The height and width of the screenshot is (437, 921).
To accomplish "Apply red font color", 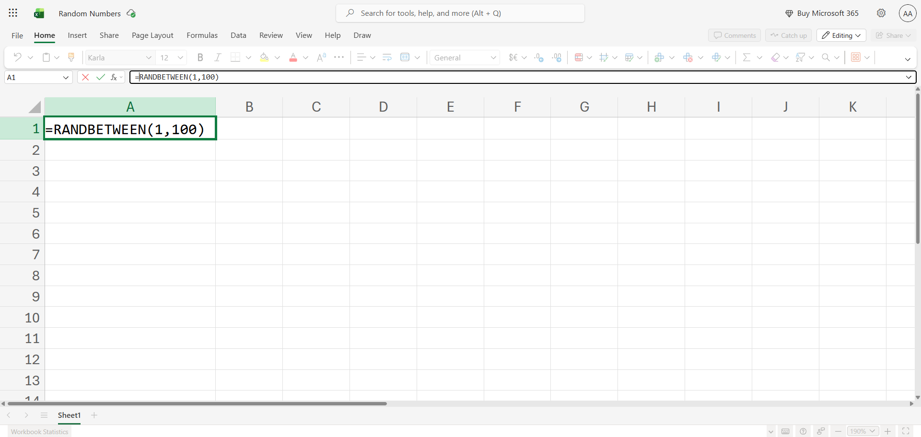I will click(x=293, y=57).
